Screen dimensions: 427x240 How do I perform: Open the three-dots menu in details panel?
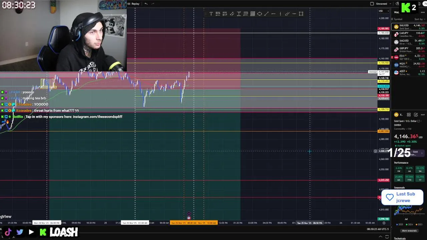(x=423, y=115)
